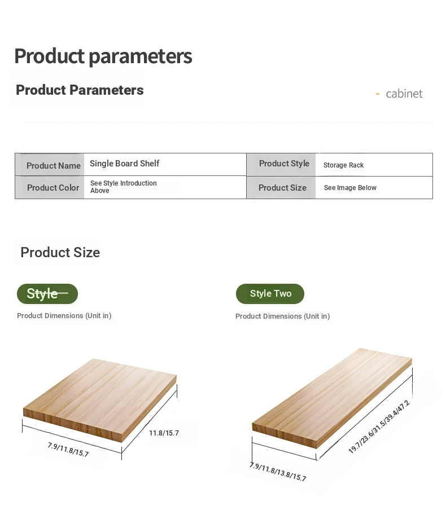Select the 7.9/11.8/15.7 dimension label
The width and height of the screenshot is (446, 515).
(x=68, y=450)
